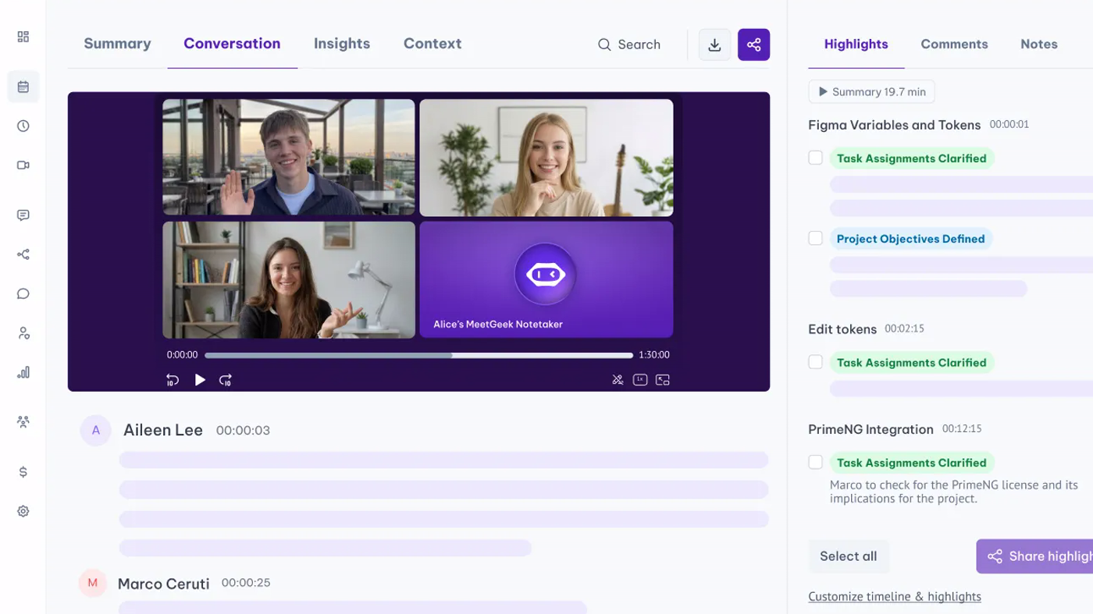
Task: Click the Share highlights button
Action: tap(1034, 556)
